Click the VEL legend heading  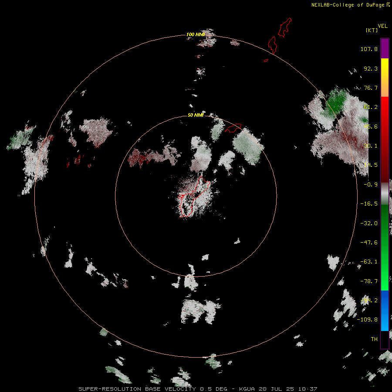[382, 26]
